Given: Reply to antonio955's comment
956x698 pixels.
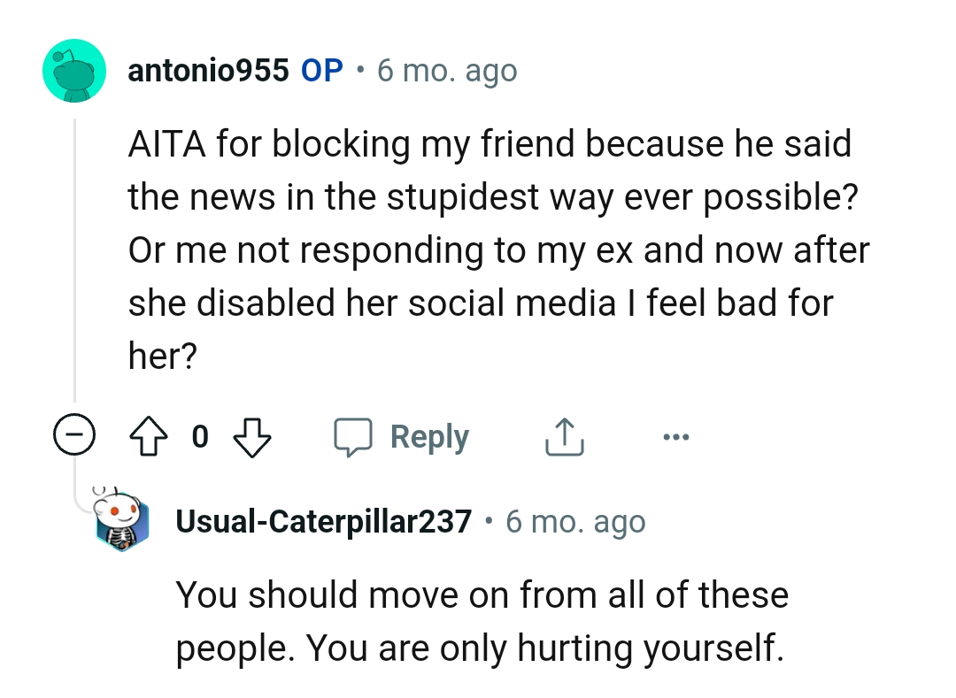Looking at the screenshot, I should click(x=429, y=435).
